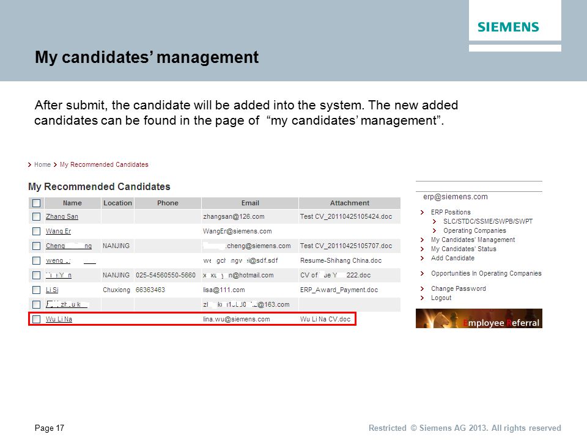Check the box for Wang Er
Viewport: 587px width, 440px height.
pos(36,231)
